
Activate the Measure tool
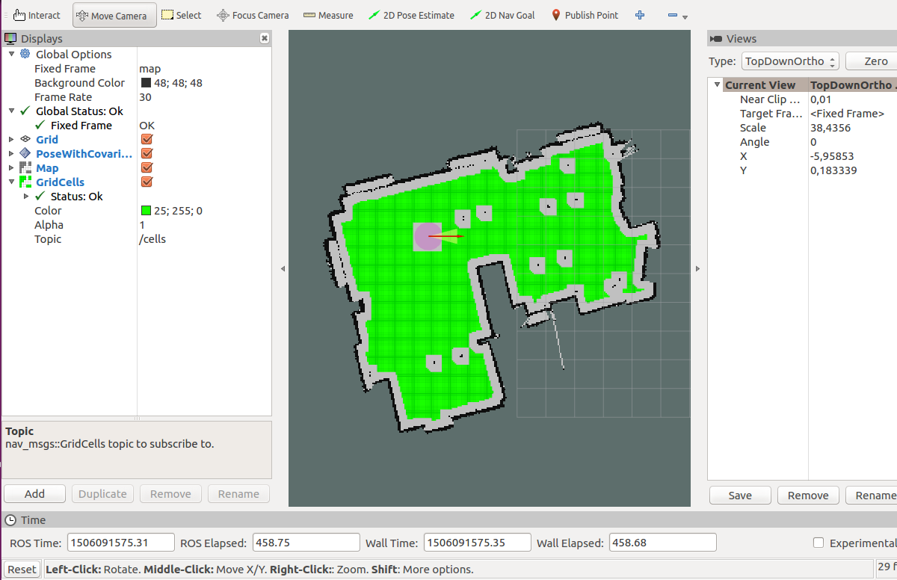(x=327, y=14)
